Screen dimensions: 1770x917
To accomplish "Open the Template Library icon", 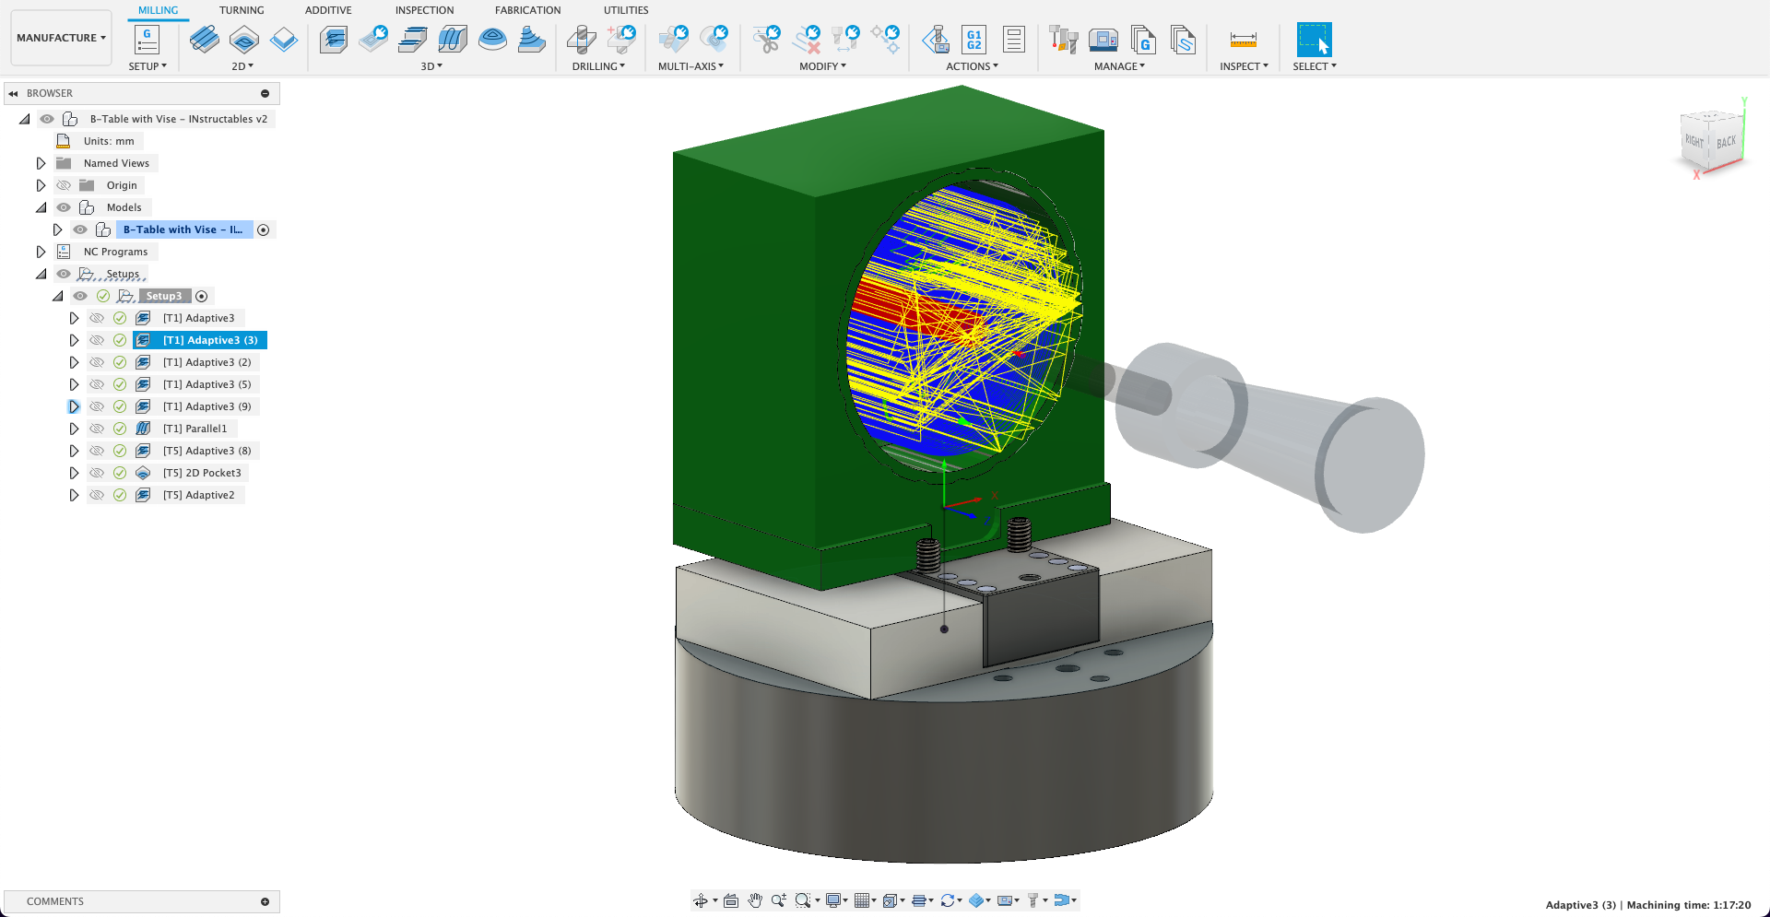I will (1183, 40).
